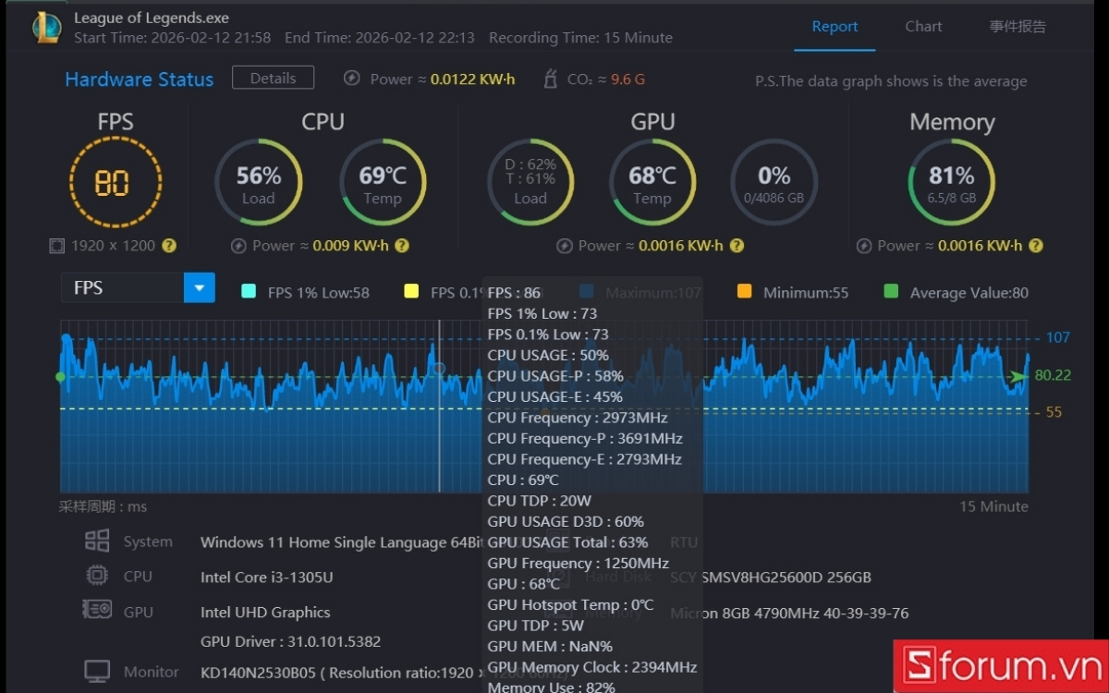Click the Monitor icon in specs list
This screenshot has width=1109, height=693.
tap(97, 672)
